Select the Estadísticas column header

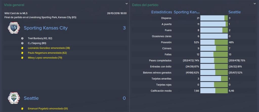coord(162,12)
